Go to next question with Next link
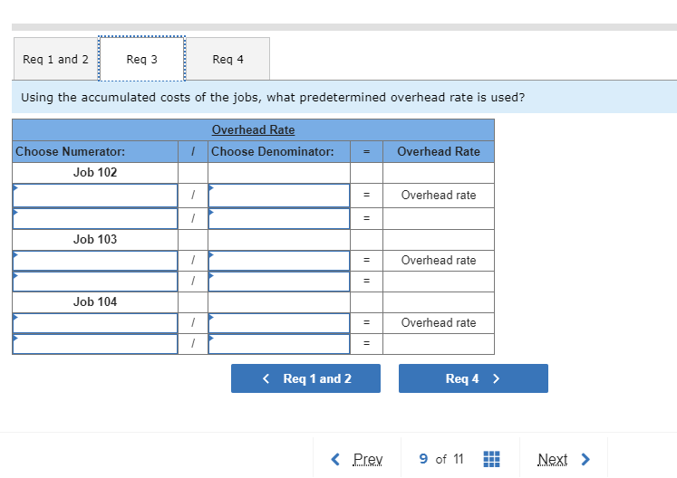The height and width of the screenshot is (478, 677). coord(552,459)
